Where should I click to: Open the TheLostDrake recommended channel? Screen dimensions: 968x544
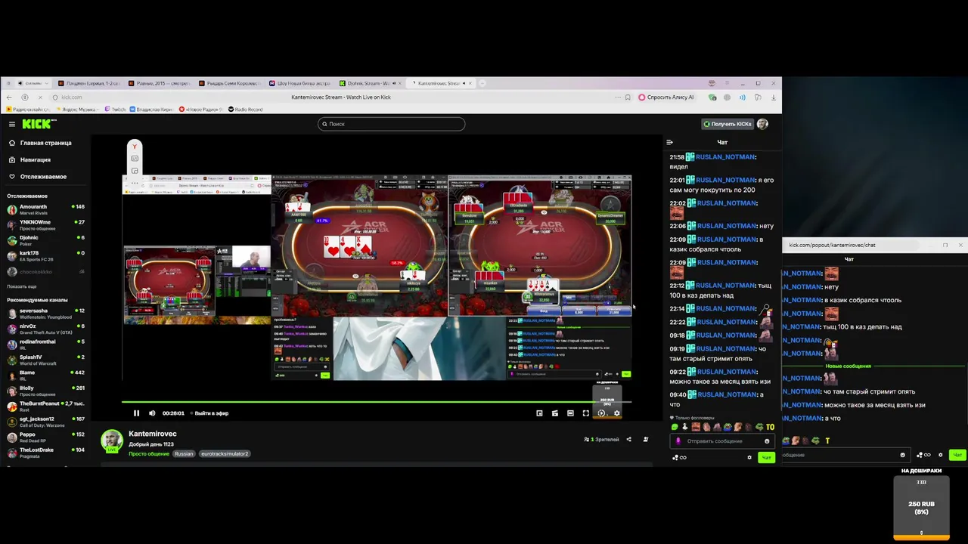tap(45, 453)
